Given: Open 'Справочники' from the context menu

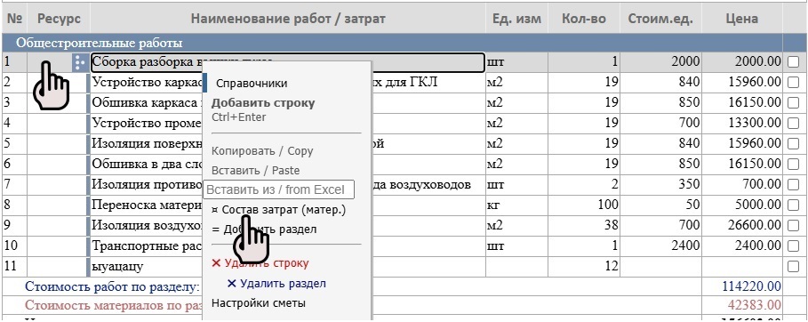Looking at the screenshot, I should pyautogui.click(x=252, y=84).
